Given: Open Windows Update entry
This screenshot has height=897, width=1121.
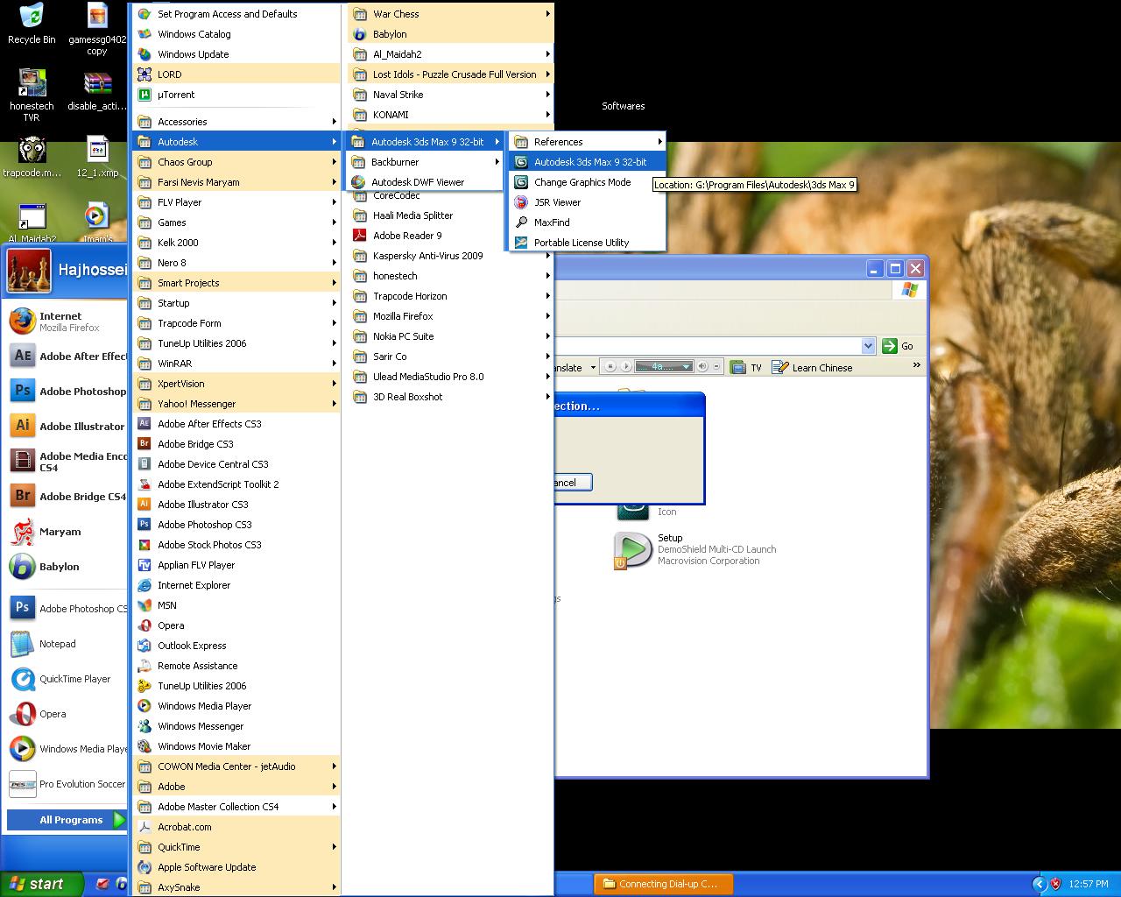Looking at the screenshot, I should [236, 54].
